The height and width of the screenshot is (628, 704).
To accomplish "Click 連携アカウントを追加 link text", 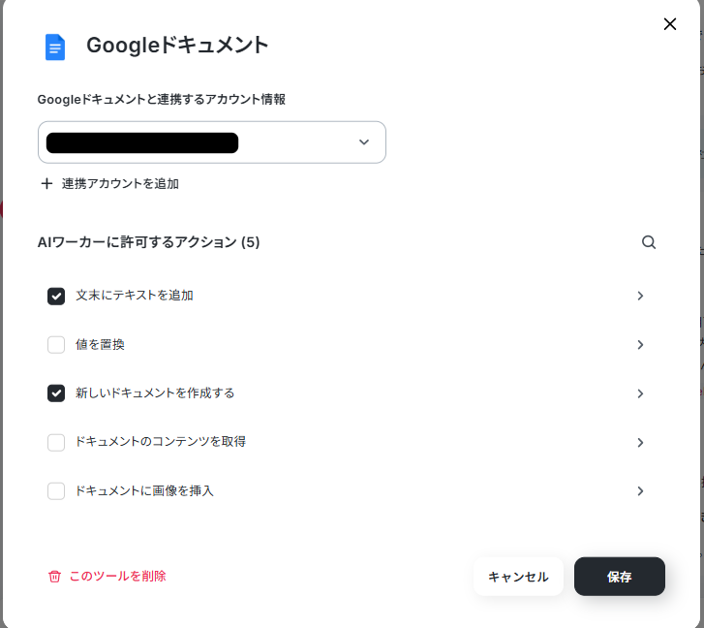I will click(x=120, y=183).
